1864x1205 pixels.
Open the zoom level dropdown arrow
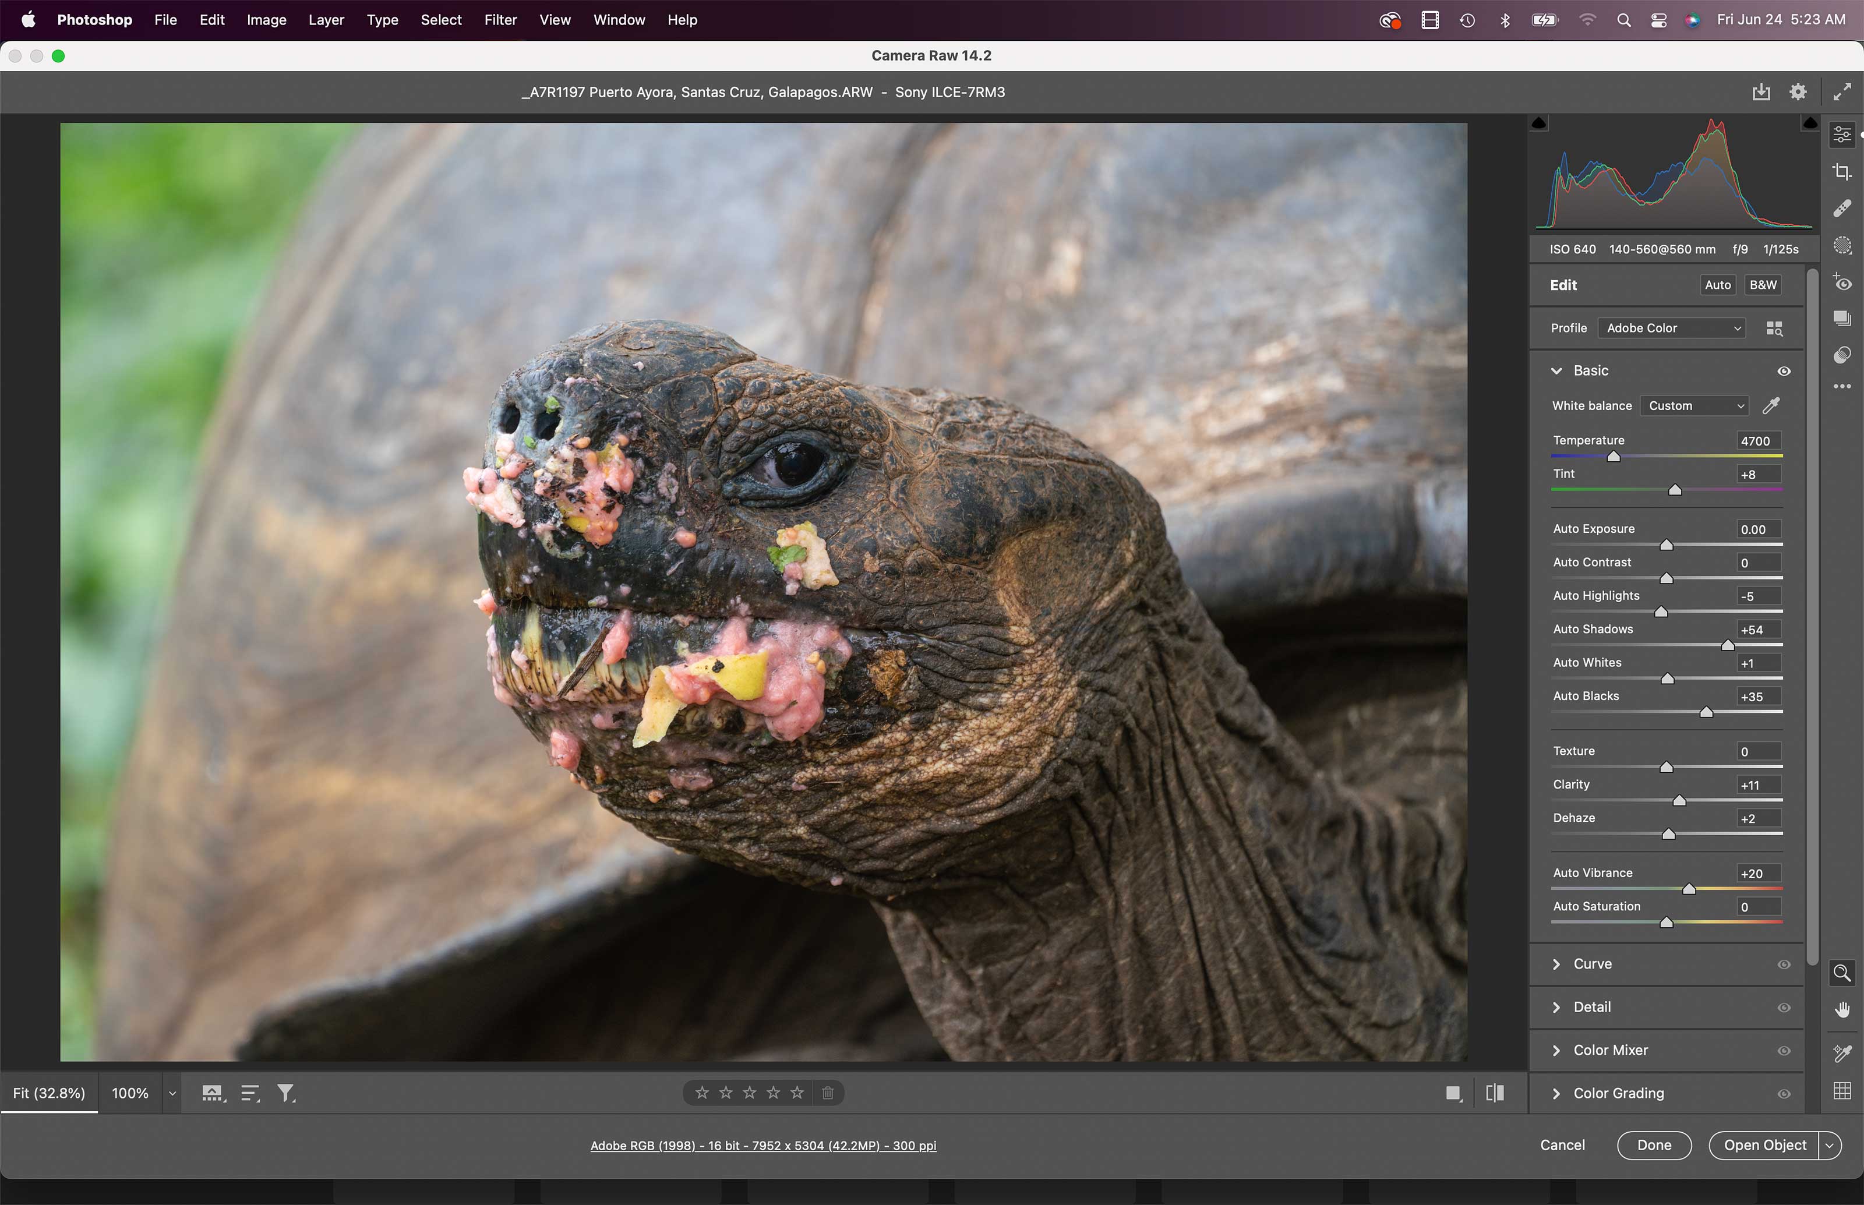tap(172, 1093)
